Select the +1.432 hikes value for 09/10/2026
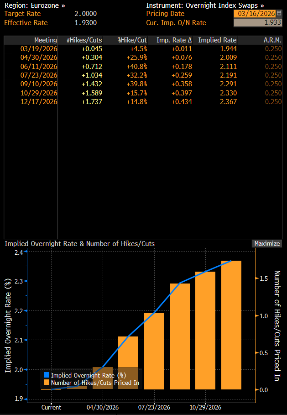287x415 pixels. (x=91, y=84)
